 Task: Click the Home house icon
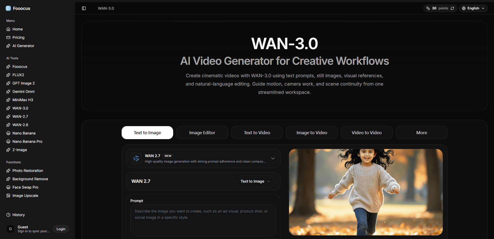tap(8, 29)
